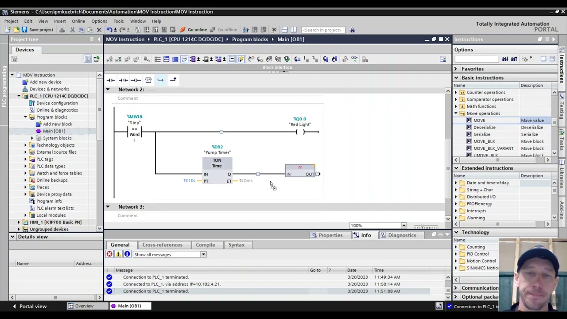Toggle project tree overview view button

88,59
